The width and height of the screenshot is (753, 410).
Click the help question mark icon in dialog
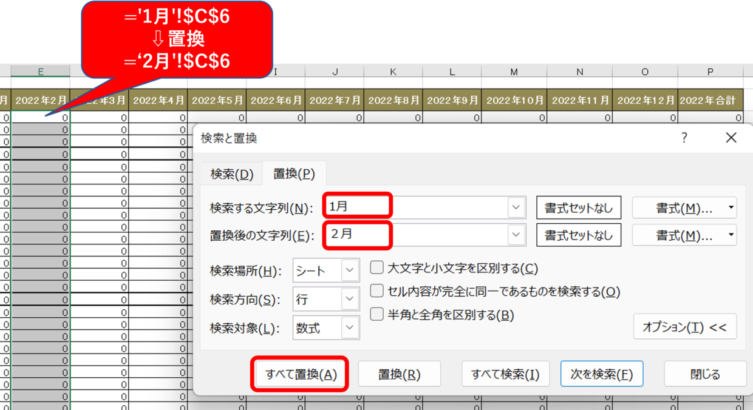click(x=684, y=138)
